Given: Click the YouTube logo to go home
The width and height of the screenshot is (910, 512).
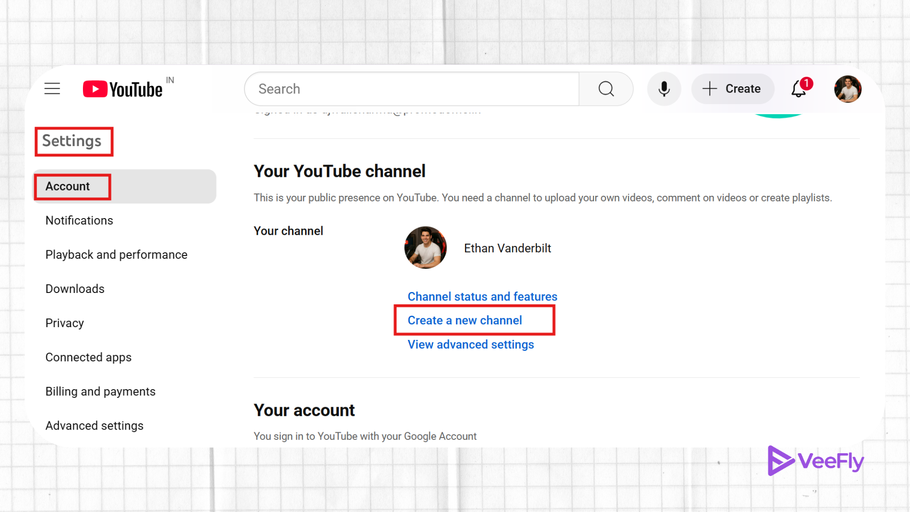Looking at the screenshot, I should (122, 89).
